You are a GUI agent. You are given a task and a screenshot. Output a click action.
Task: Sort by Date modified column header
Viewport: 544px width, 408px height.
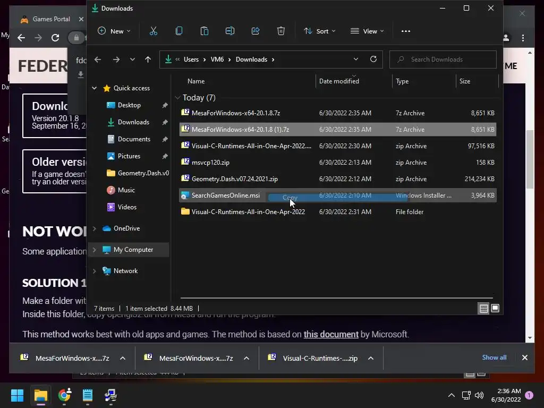coord(339,81)
